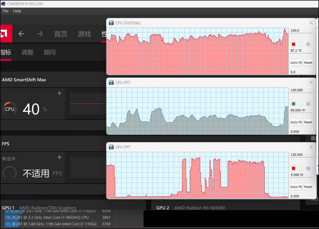
Task: Open the File menu in Cinebench
Action: [6, 11]
